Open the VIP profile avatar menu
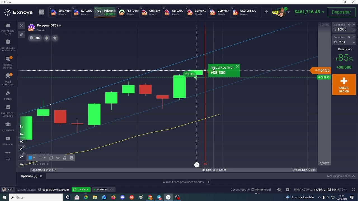This screenshot has width=358, height=201. [x=281, y=12]
